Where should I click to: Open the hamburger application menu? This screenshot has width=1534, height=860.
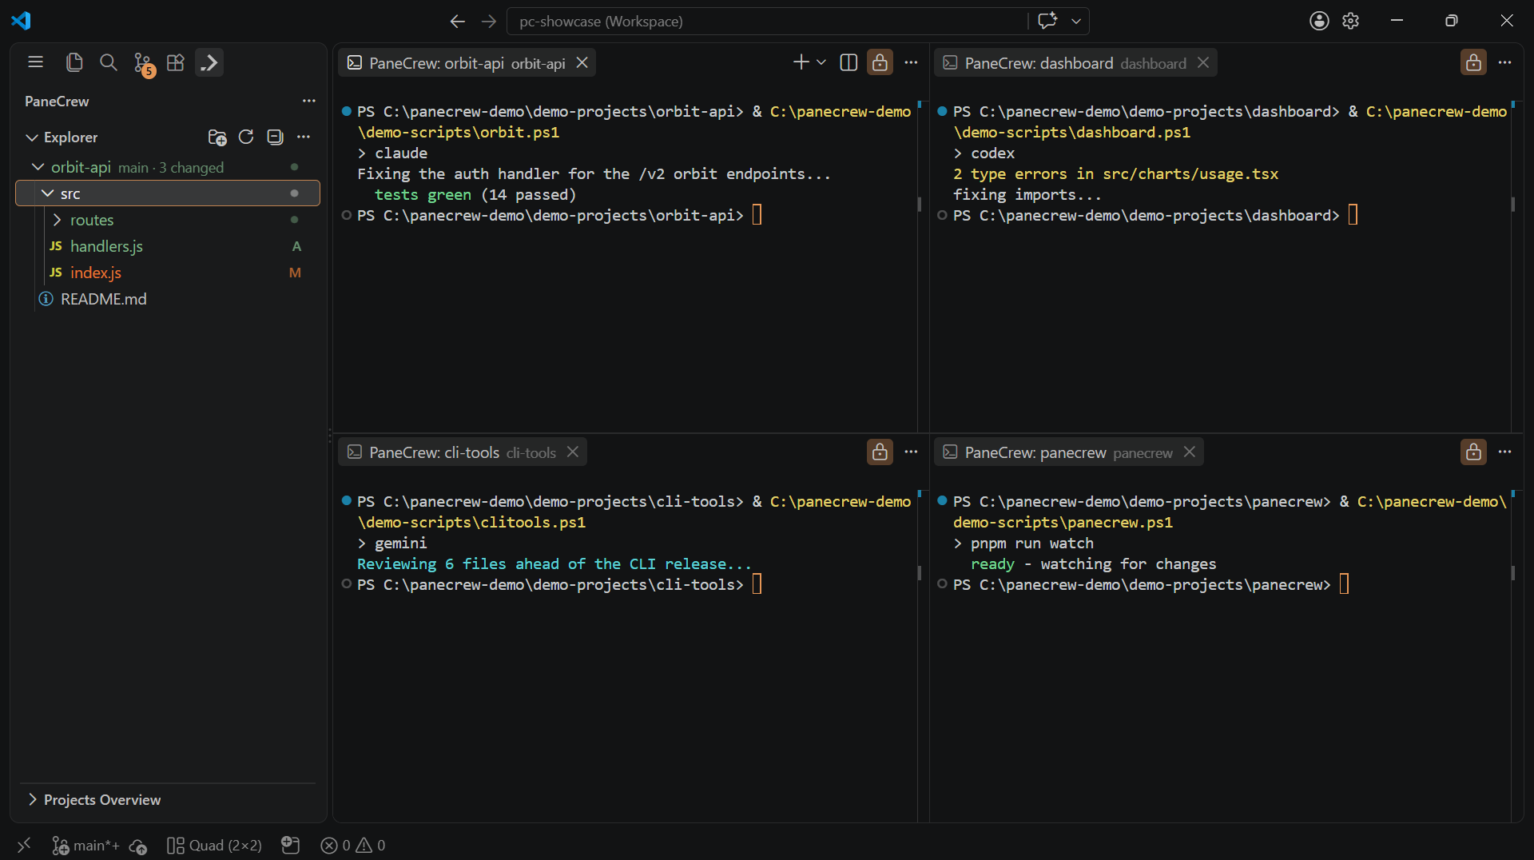[x=35, y=62]
